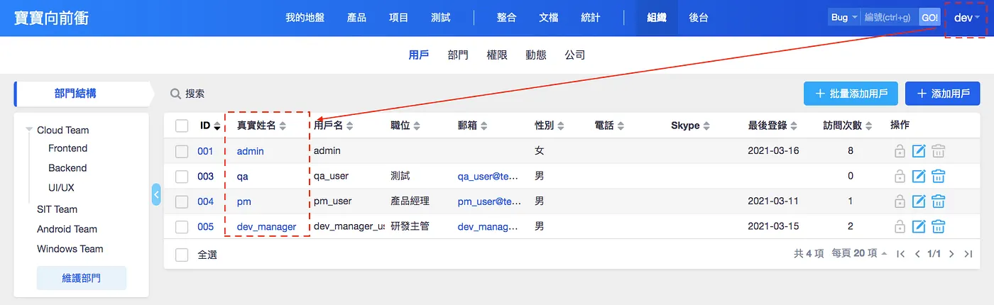Change 每頁 20 項 page size
This screenshot has width=994, height=305.
(x=859, y=254)
